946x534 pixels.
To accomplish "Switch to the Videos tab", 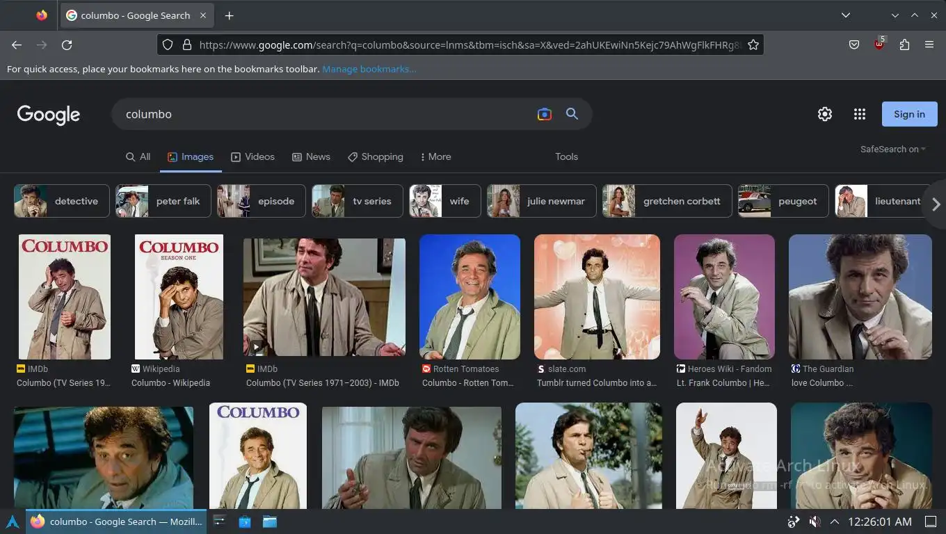I will (x=252, y=156).
